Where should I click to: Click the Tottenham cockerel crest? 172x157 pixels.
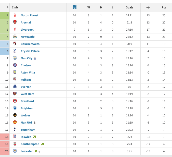15,129
